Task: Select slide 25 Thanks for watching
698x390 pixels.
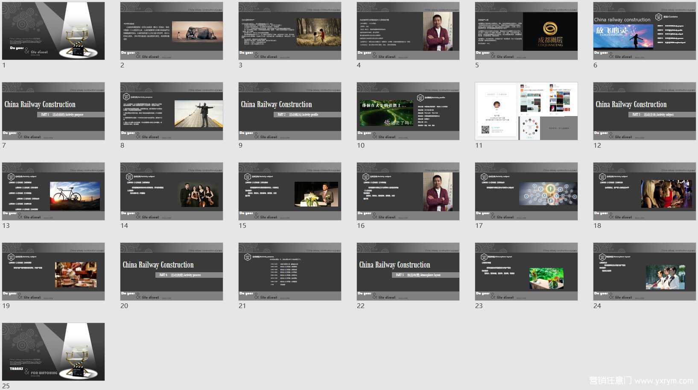Action: coord(53,352)
